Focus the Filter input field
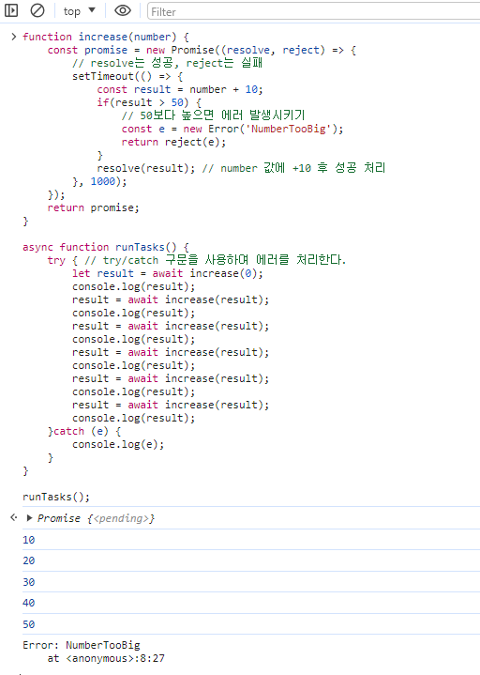480x675 pixels. (x=314, y=11)
